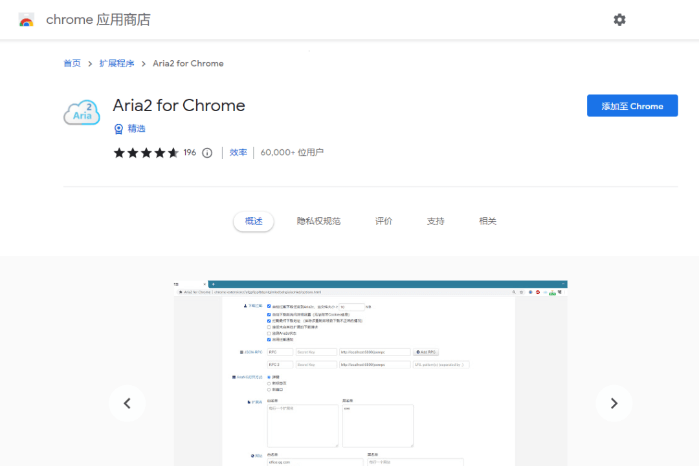699x466 pixels.
Task: Click the Chrome Web Store logo
Action: (x=26, y=19)
